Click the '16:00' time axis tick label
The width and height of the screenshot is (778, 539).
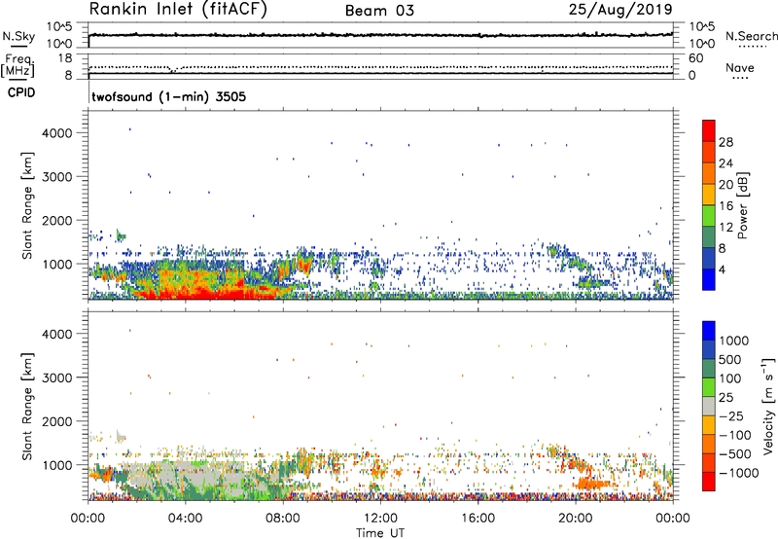pos(477,519)
